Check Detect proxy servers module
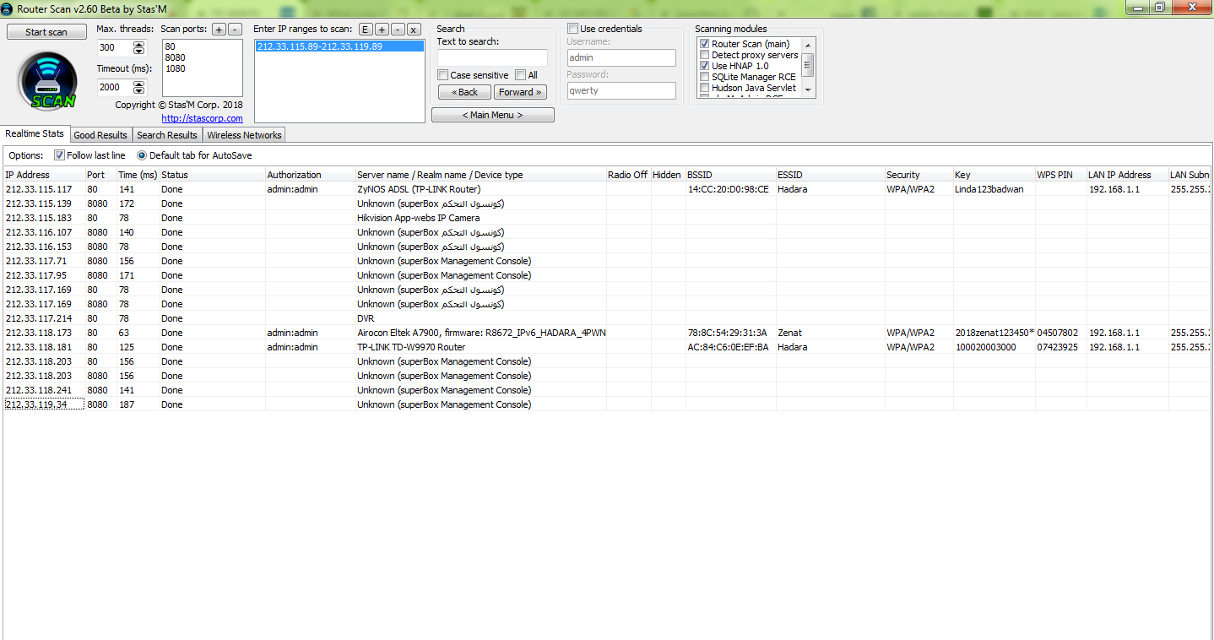 pyautogui.click(x=704, y=55)
